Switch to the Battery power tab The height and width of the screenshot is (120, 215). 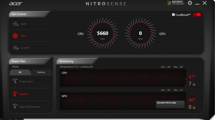pyautogui.click(x=41, y=72)
